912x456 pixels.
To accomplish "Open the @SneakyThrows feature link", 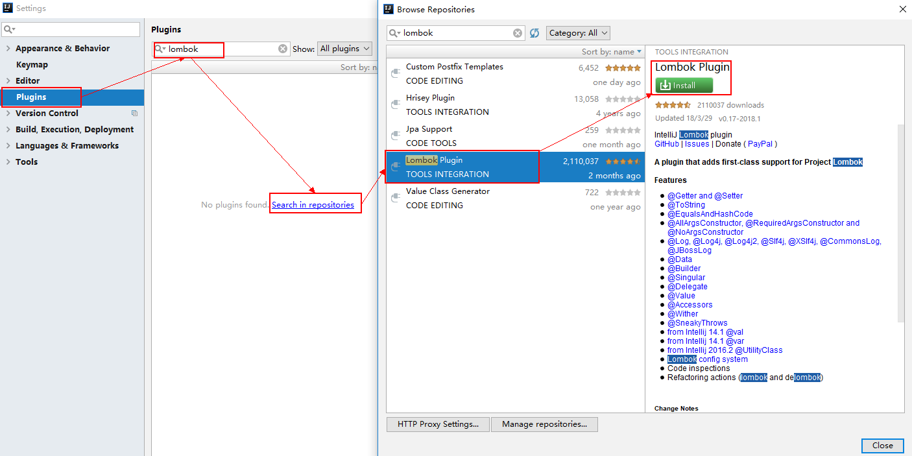I will [697, 323].
